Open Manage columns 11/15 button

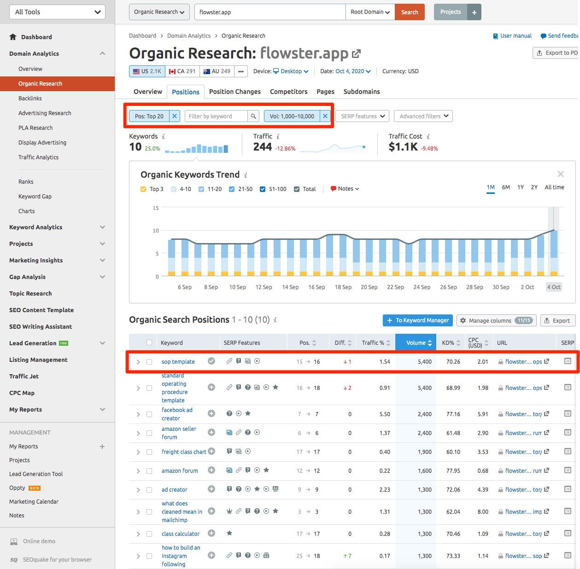point(496,320)
